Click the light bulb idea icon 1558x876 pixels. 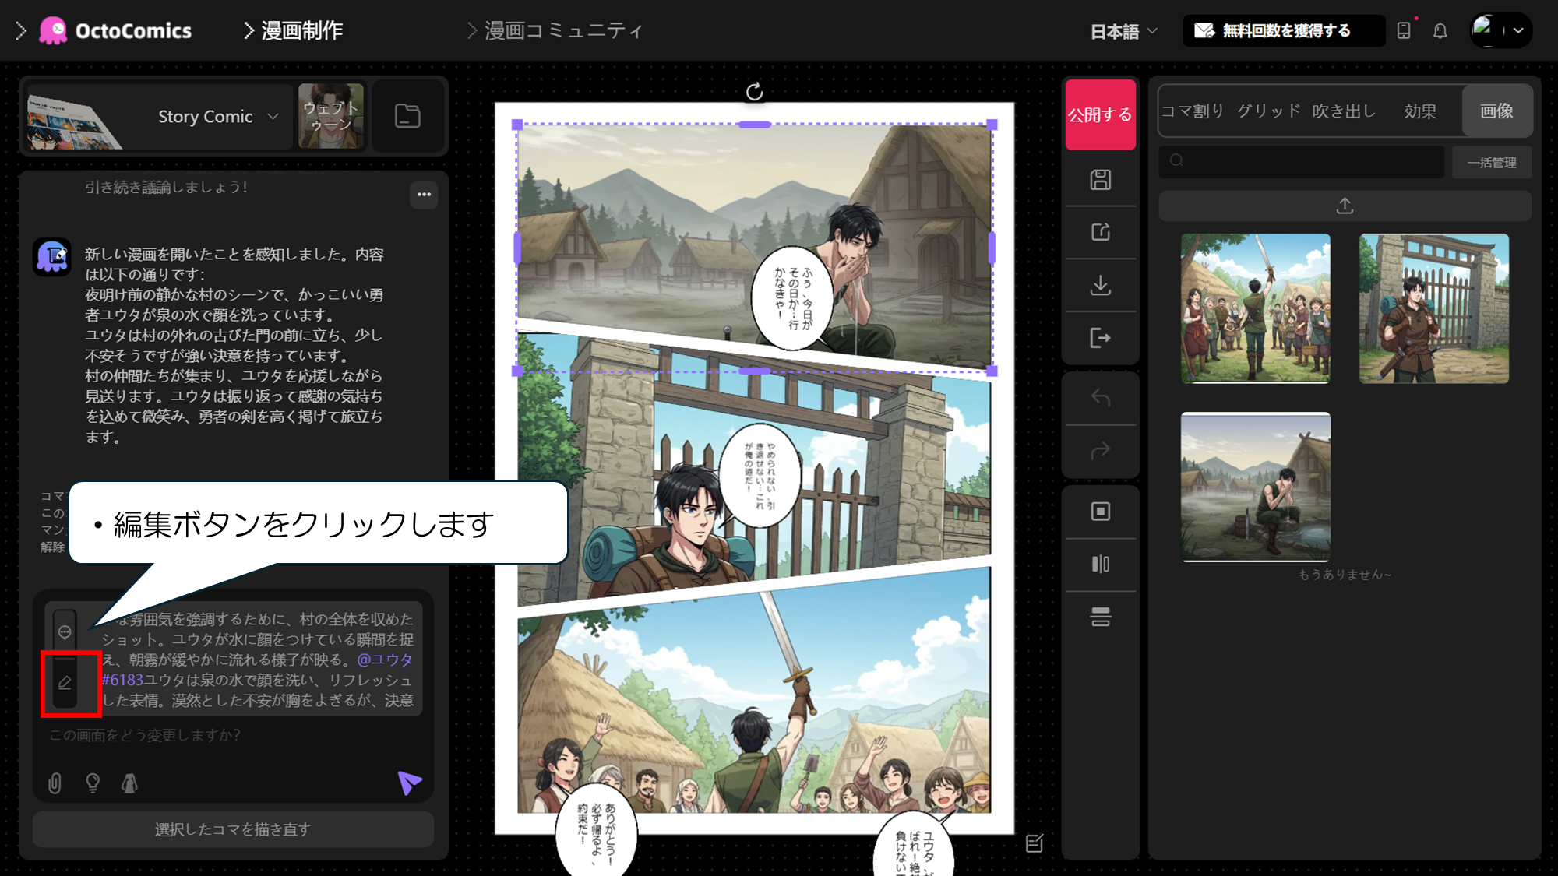pyautogui.click(x=93, y=783)
